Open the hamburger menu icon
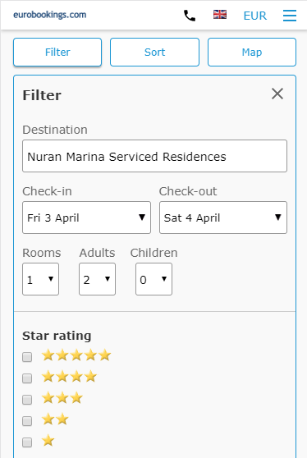The width and height of the screenshot is (307, 458). pyautogui.click(x=290, y=16)
